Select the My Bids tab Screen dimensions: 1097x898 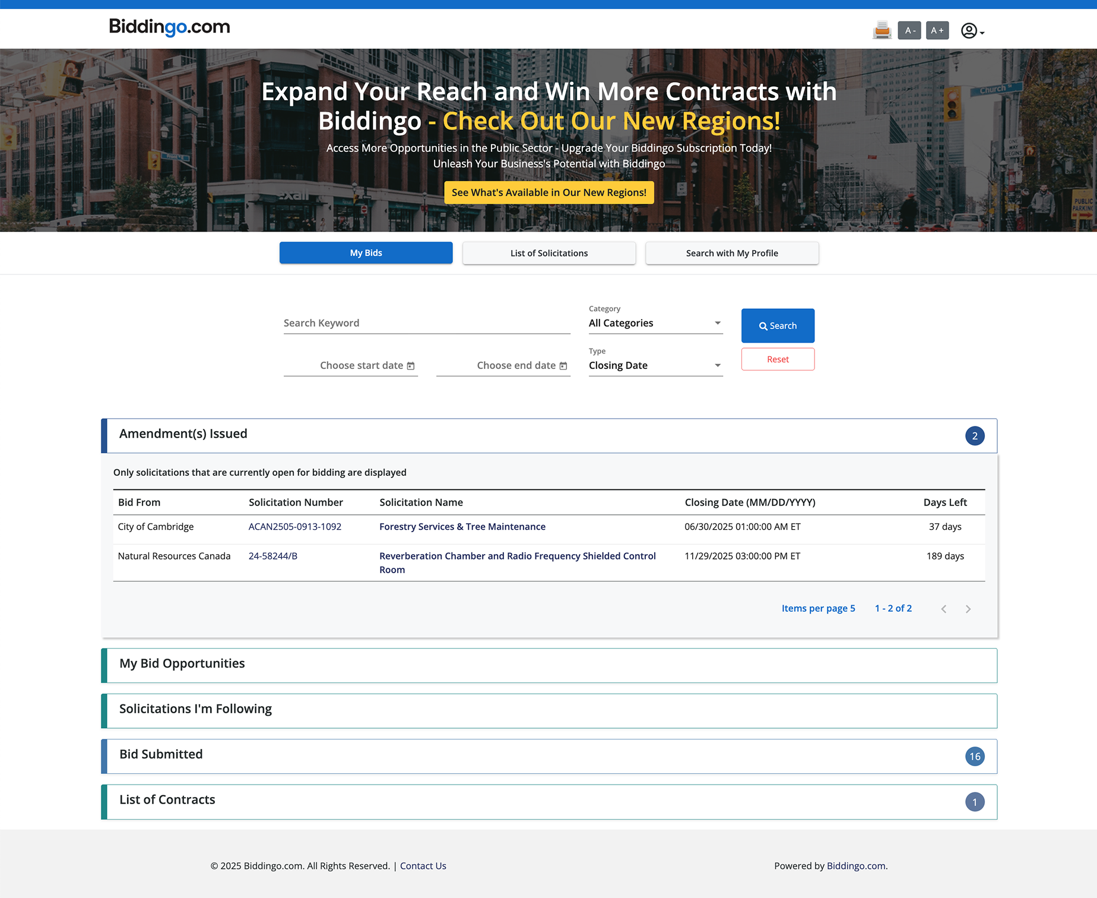(x=366, y=253)
